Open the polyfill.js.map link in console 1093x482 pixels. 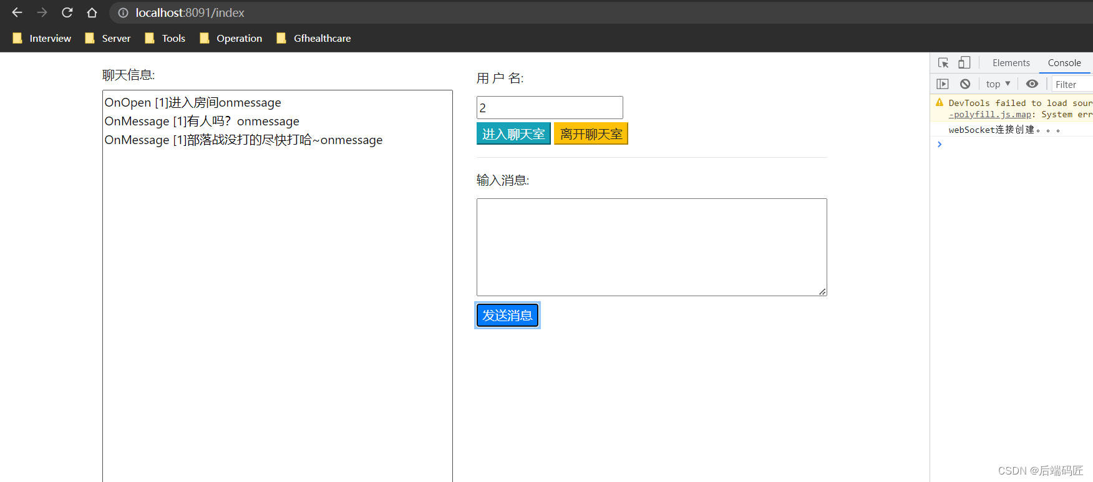[990, 114]
